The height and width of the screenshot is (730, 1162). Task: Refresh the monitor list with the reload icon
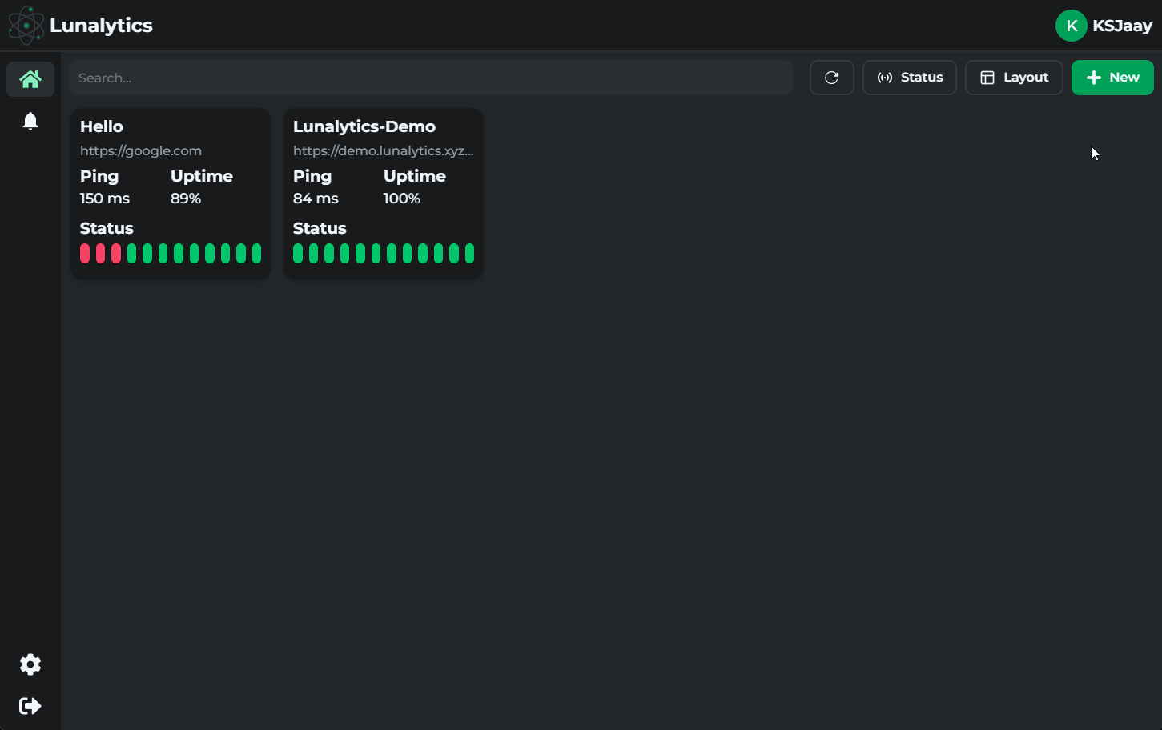pos(831,77)
